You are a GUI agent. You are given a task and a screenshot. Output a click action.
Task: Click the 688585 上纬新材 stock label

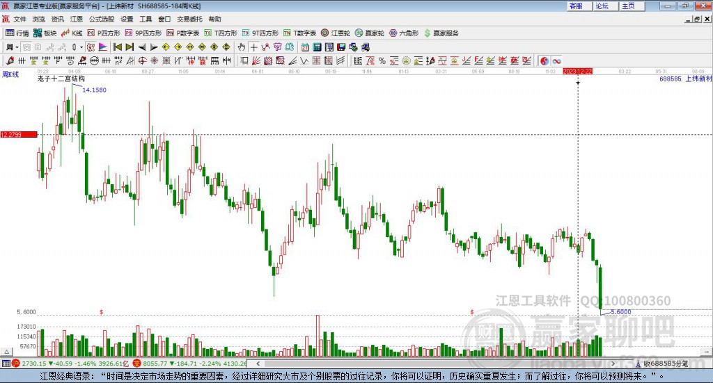(685, 79)
